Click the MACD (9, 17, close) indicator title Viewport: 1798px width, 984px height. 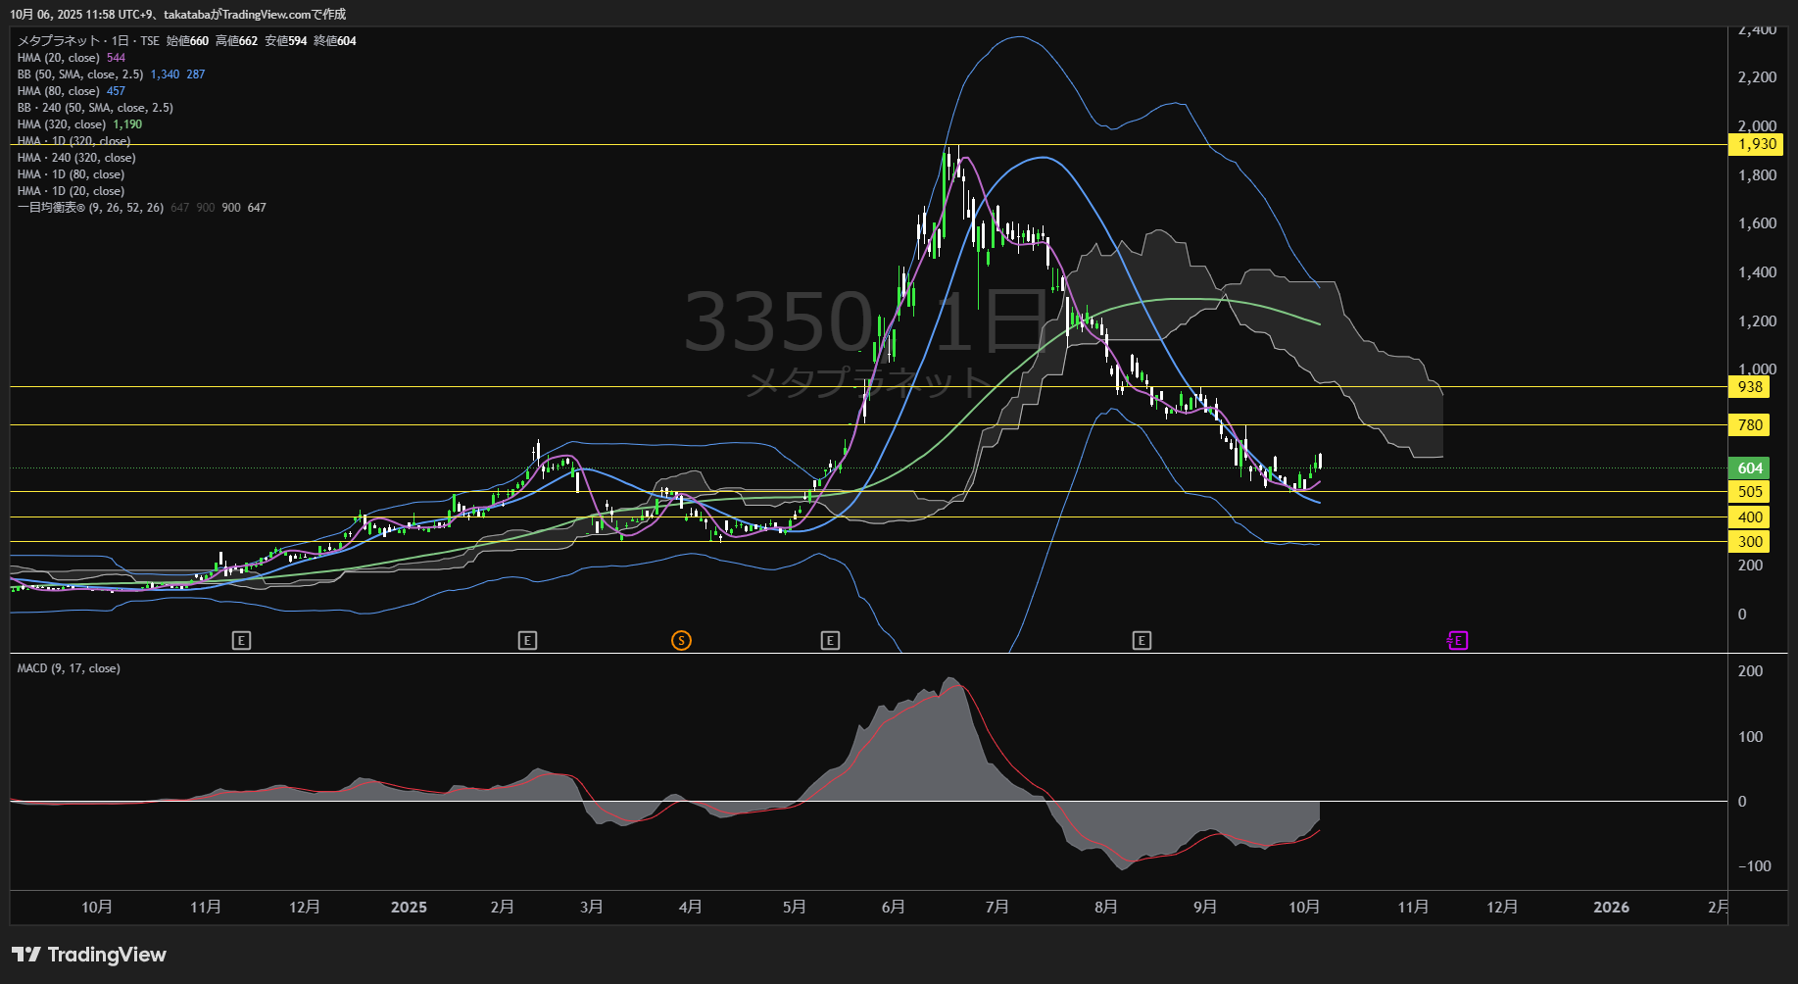click(69, 668)
